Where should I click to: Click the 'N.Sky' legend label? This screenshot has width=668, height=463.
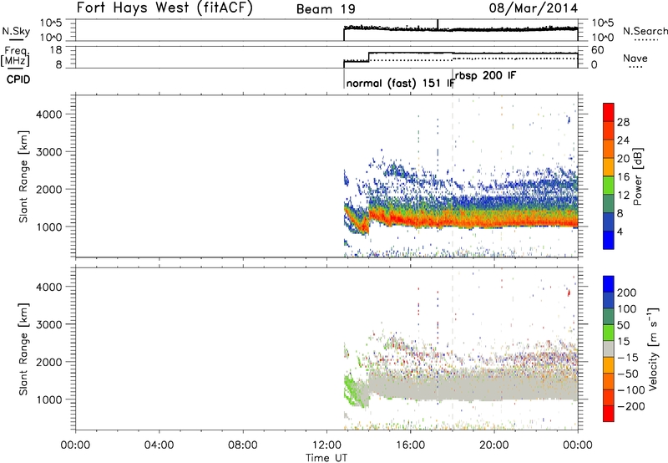pos(16,31)
